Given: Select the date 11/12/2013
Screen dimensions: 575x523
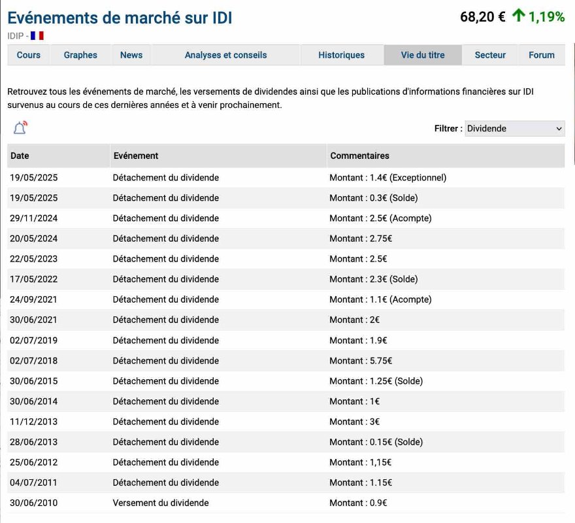Looking at the screenshot, I should (34, 421).
